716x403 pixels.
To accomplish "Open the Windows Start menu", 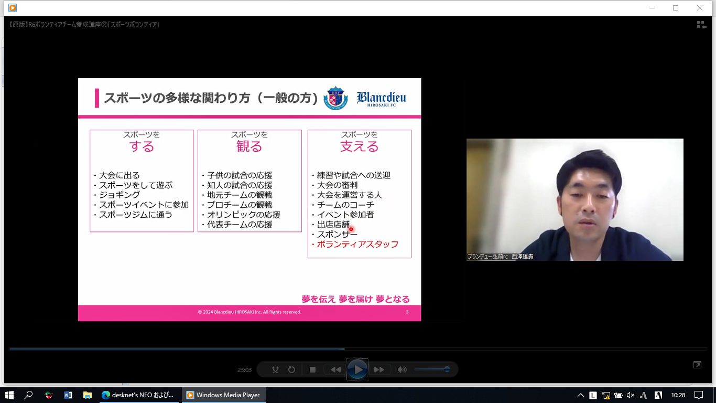I will pos(9,395).
